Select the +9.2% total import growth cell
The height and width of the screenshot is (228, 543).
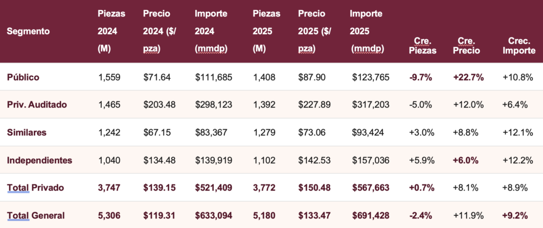coord(515,215)
